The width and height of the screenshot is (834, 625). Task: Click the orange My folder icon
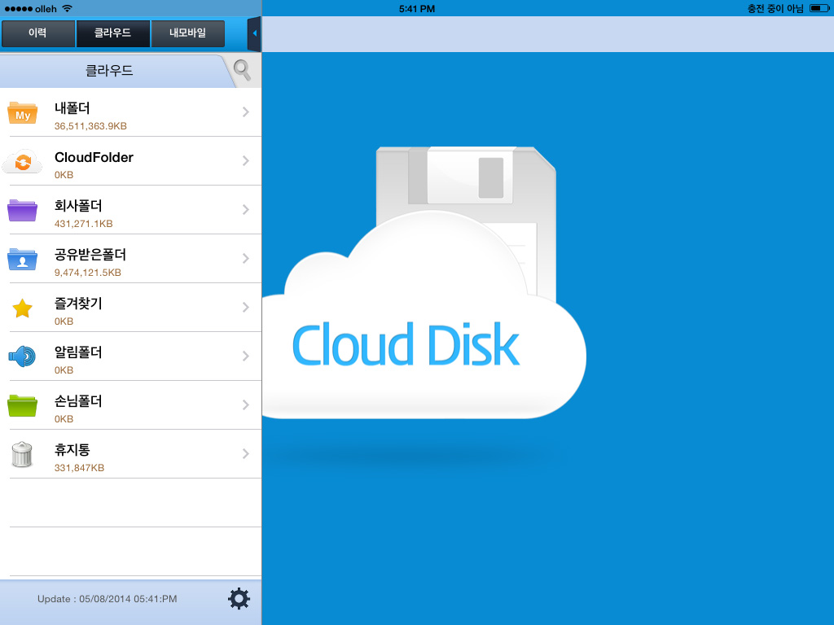tap(22, 113)
